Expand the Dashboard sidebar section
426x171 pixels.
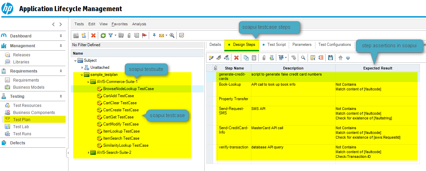61,36
